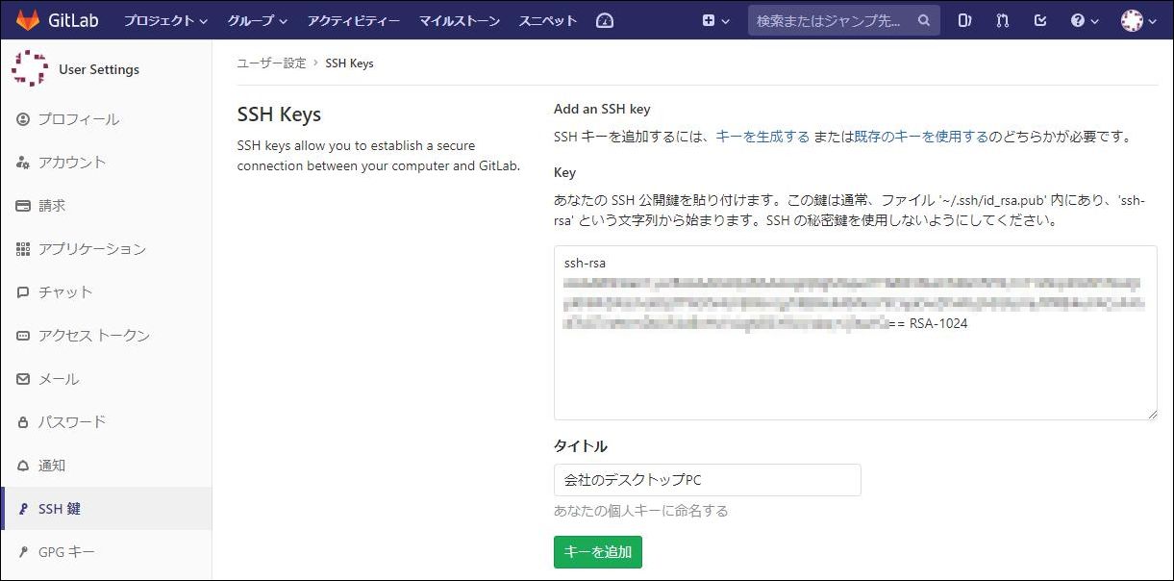This screenshot has width=1174, height=581.
Task: Open the new item plus dropdown
Action: pyautogui.click(x=715, y=20)
